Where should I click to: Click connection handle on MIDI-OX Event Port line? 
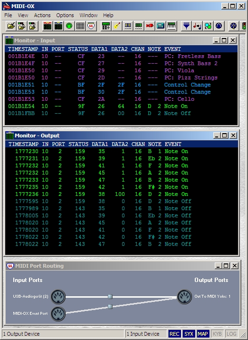click(x=110, y=306)
